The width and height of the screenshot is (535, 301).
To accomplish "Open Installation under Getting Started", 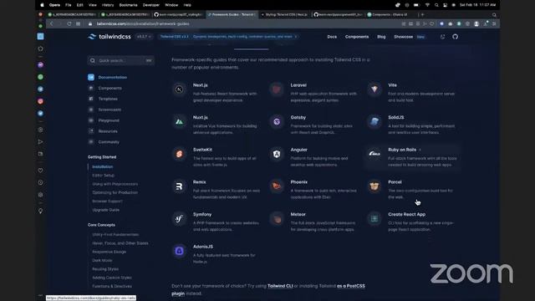I will point(102,167).
